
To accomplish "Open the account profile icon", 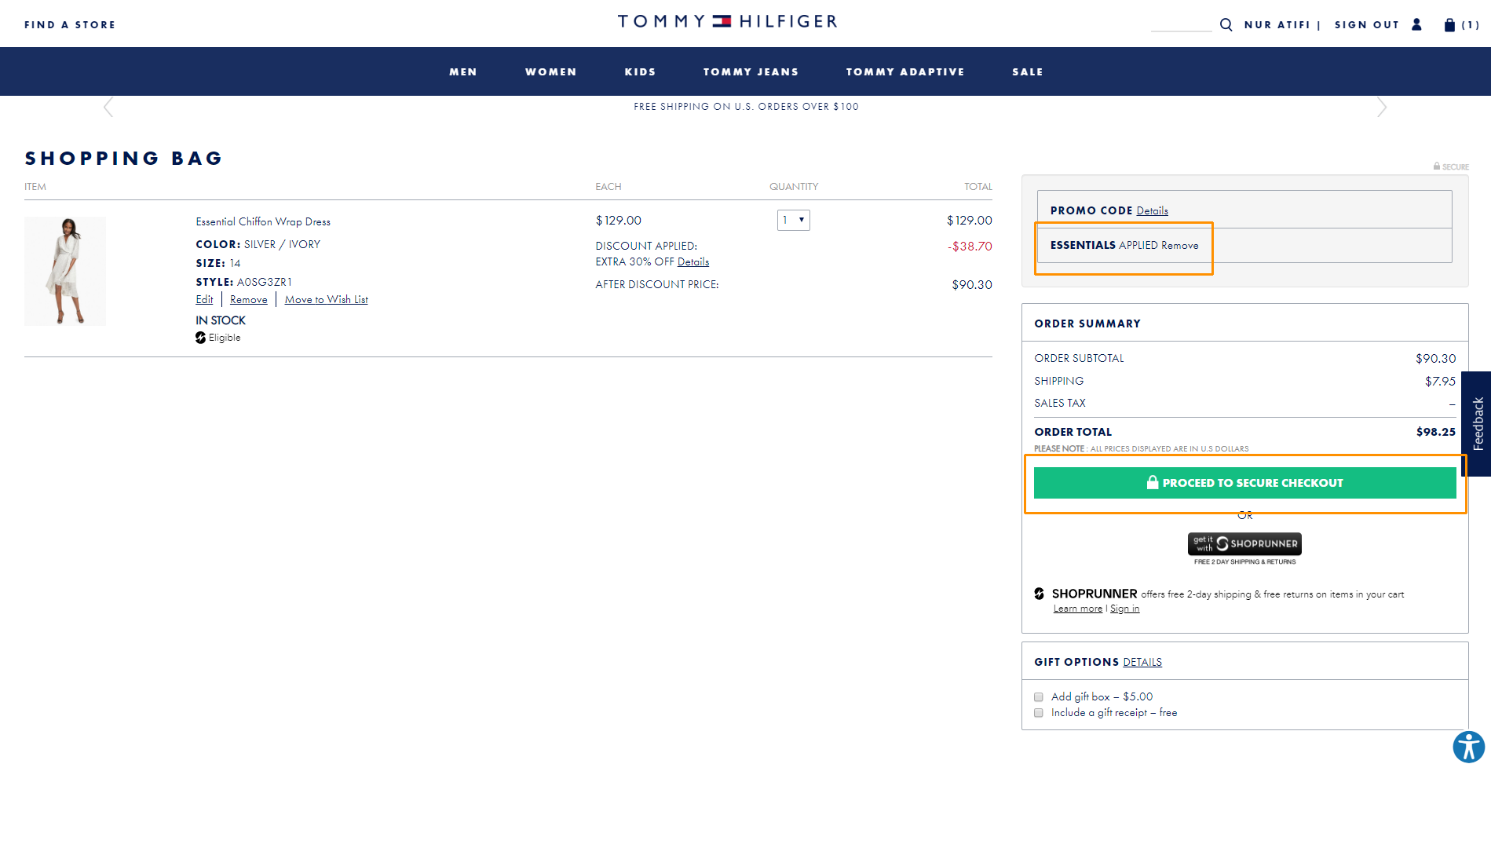I will (1416, 24).
